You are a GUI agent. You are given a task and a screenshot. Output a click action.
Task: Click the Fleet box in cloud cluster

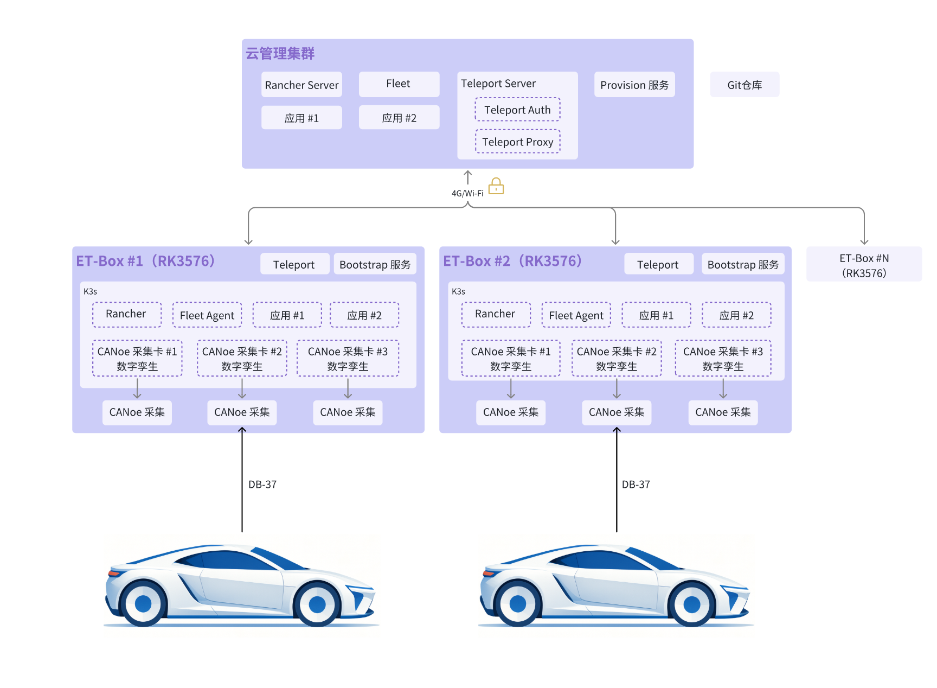pyautogui.click(x=399, y=84)
